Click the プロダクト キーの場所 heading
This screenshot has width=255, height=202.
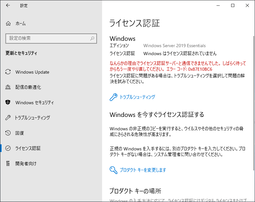pyautogui.click(x=135, y=191)
